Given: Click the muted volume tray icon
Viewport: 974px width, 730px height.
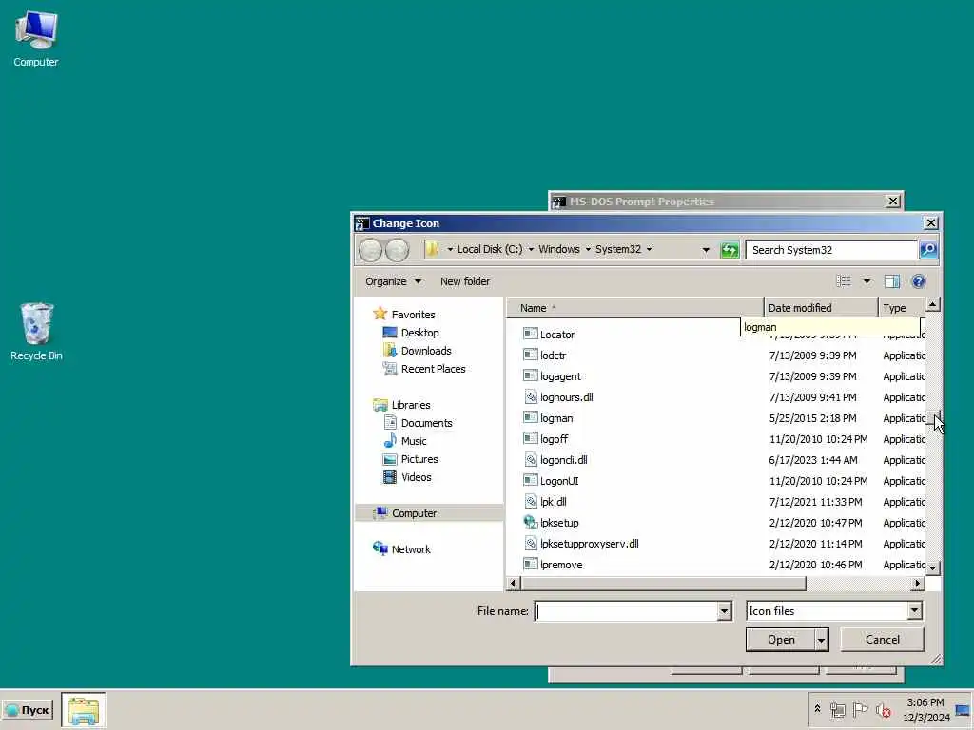Looking at the screenshot, I should coord(884,709).
